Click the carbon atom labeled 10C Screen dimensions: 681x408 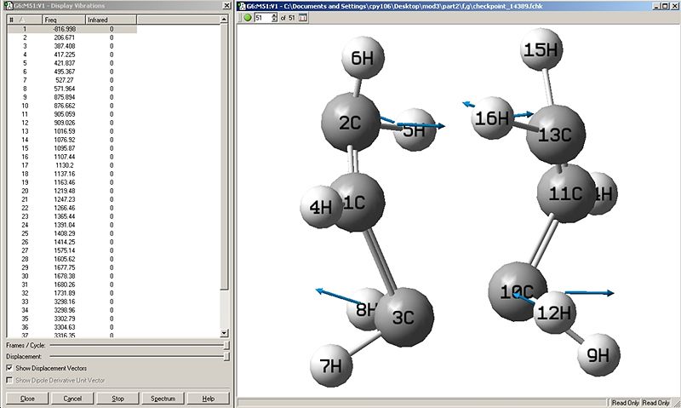(x=517, y=291)
